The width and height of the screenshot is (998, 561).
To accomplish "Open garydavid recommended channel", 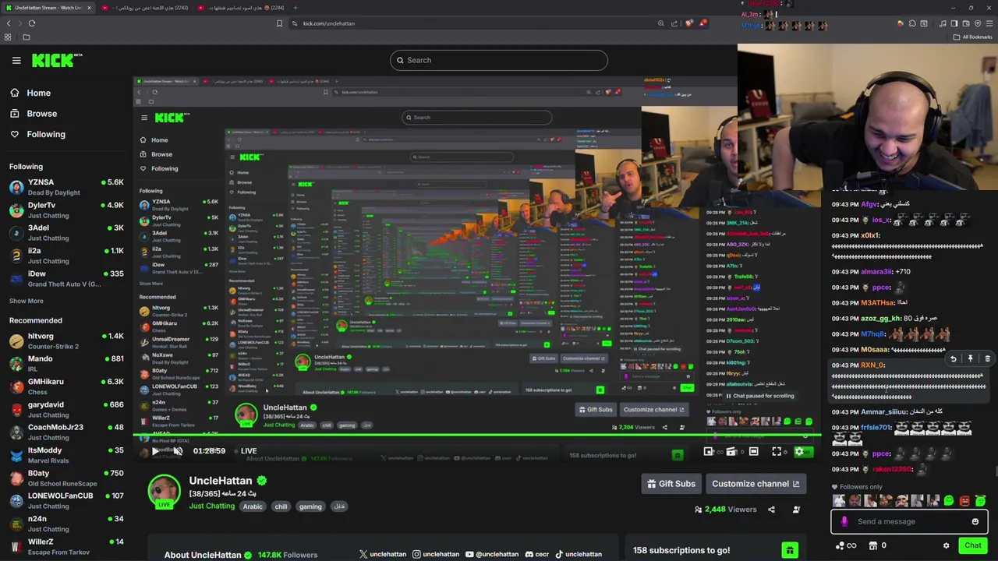I will (x=66, y=409).
